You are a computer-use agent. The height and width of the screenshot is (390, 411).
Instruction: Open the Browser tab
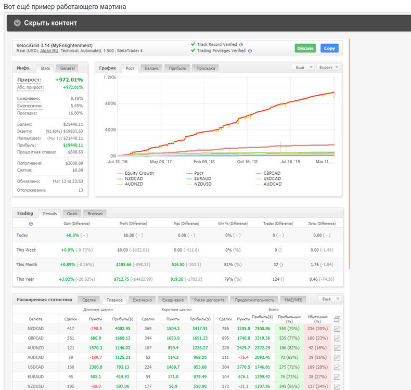click(x=95, y=214)
